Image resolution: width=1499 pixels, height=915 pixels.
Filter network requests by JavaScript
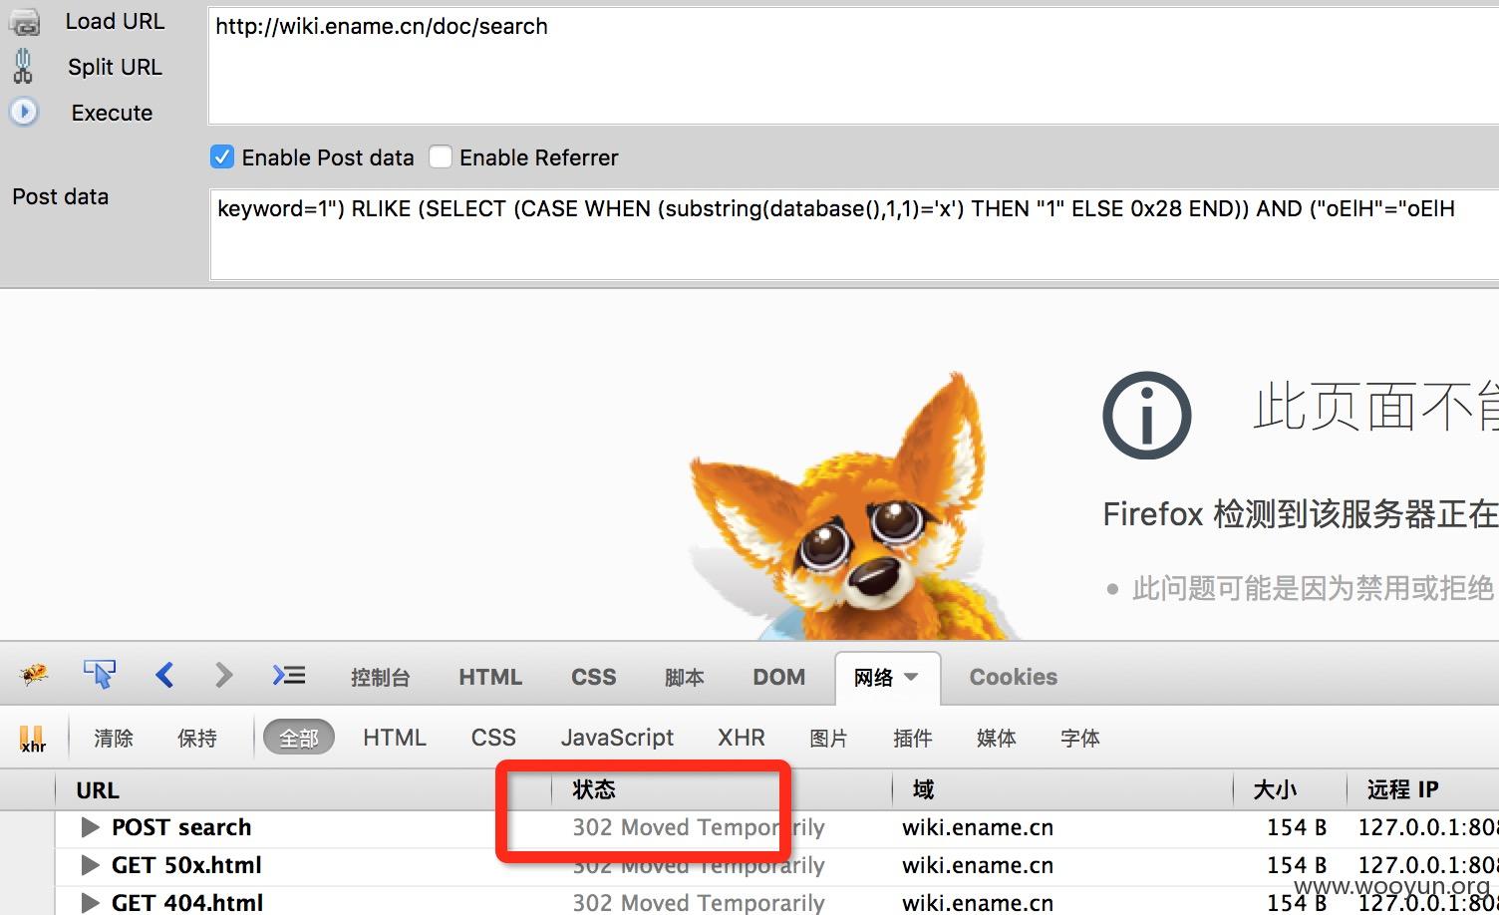click(617, 738)
